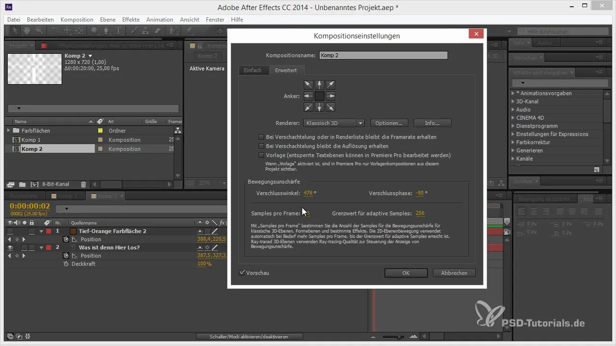Viewport: 616px width, 346px height.
Task: Expand Farbflächen folder in Project panel
Action: tap(9, 131)
